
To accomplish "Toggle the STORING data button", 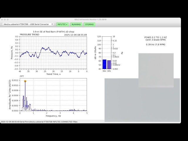I will coord(89,24).
